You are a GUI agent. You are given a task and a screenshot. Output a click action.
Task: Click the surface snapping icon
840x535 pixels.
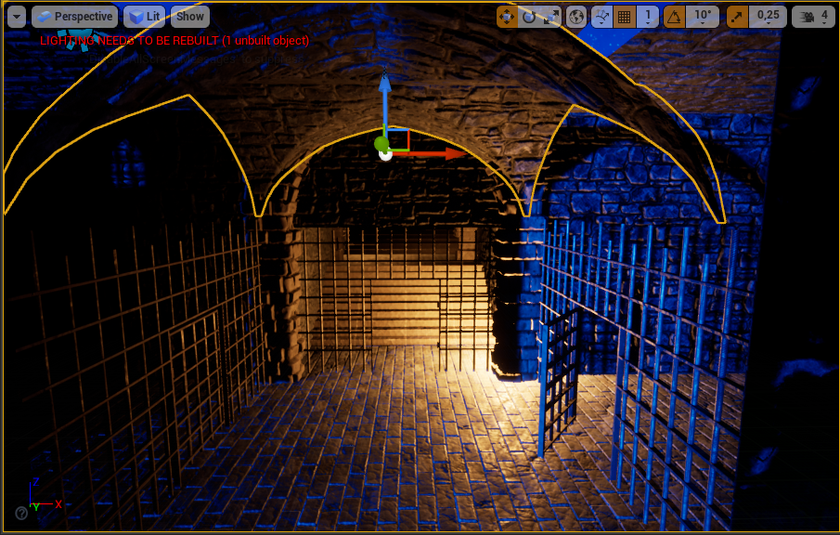pos(602,17)
